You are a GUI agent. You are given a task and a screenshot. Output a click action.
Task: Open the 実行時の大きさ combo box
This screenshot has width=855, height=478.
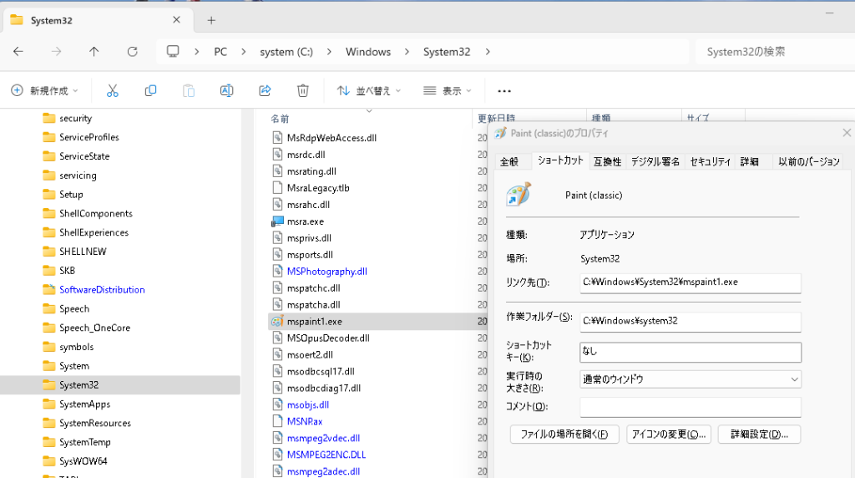coord(691,379)
